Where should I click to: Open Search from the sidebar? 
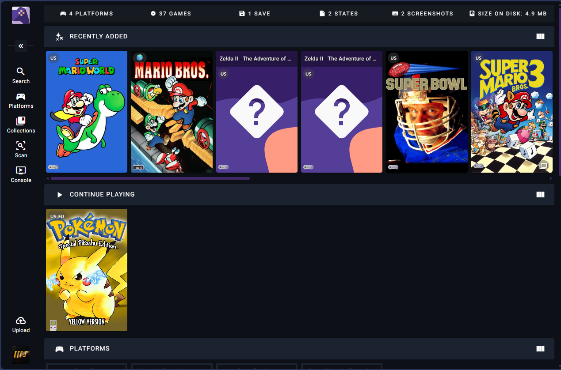[x=21, y=75]
